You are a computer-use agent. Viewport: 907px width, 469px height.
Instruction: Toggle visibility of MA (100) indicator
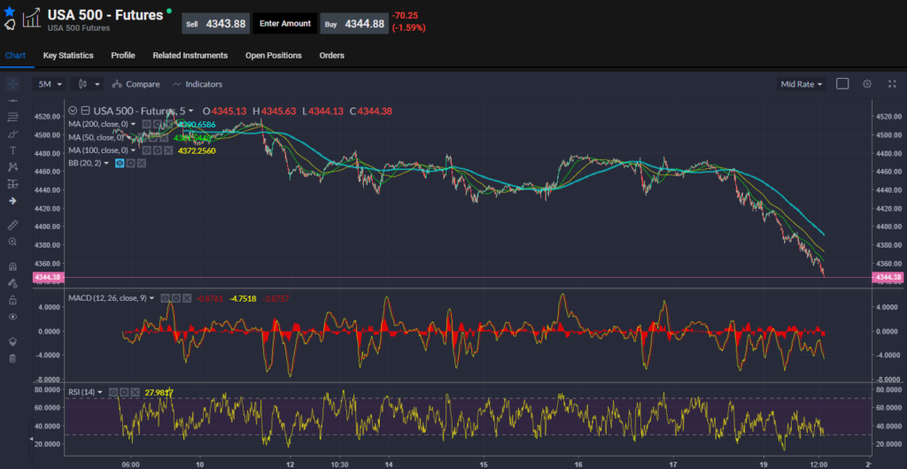tap(147, 150)
